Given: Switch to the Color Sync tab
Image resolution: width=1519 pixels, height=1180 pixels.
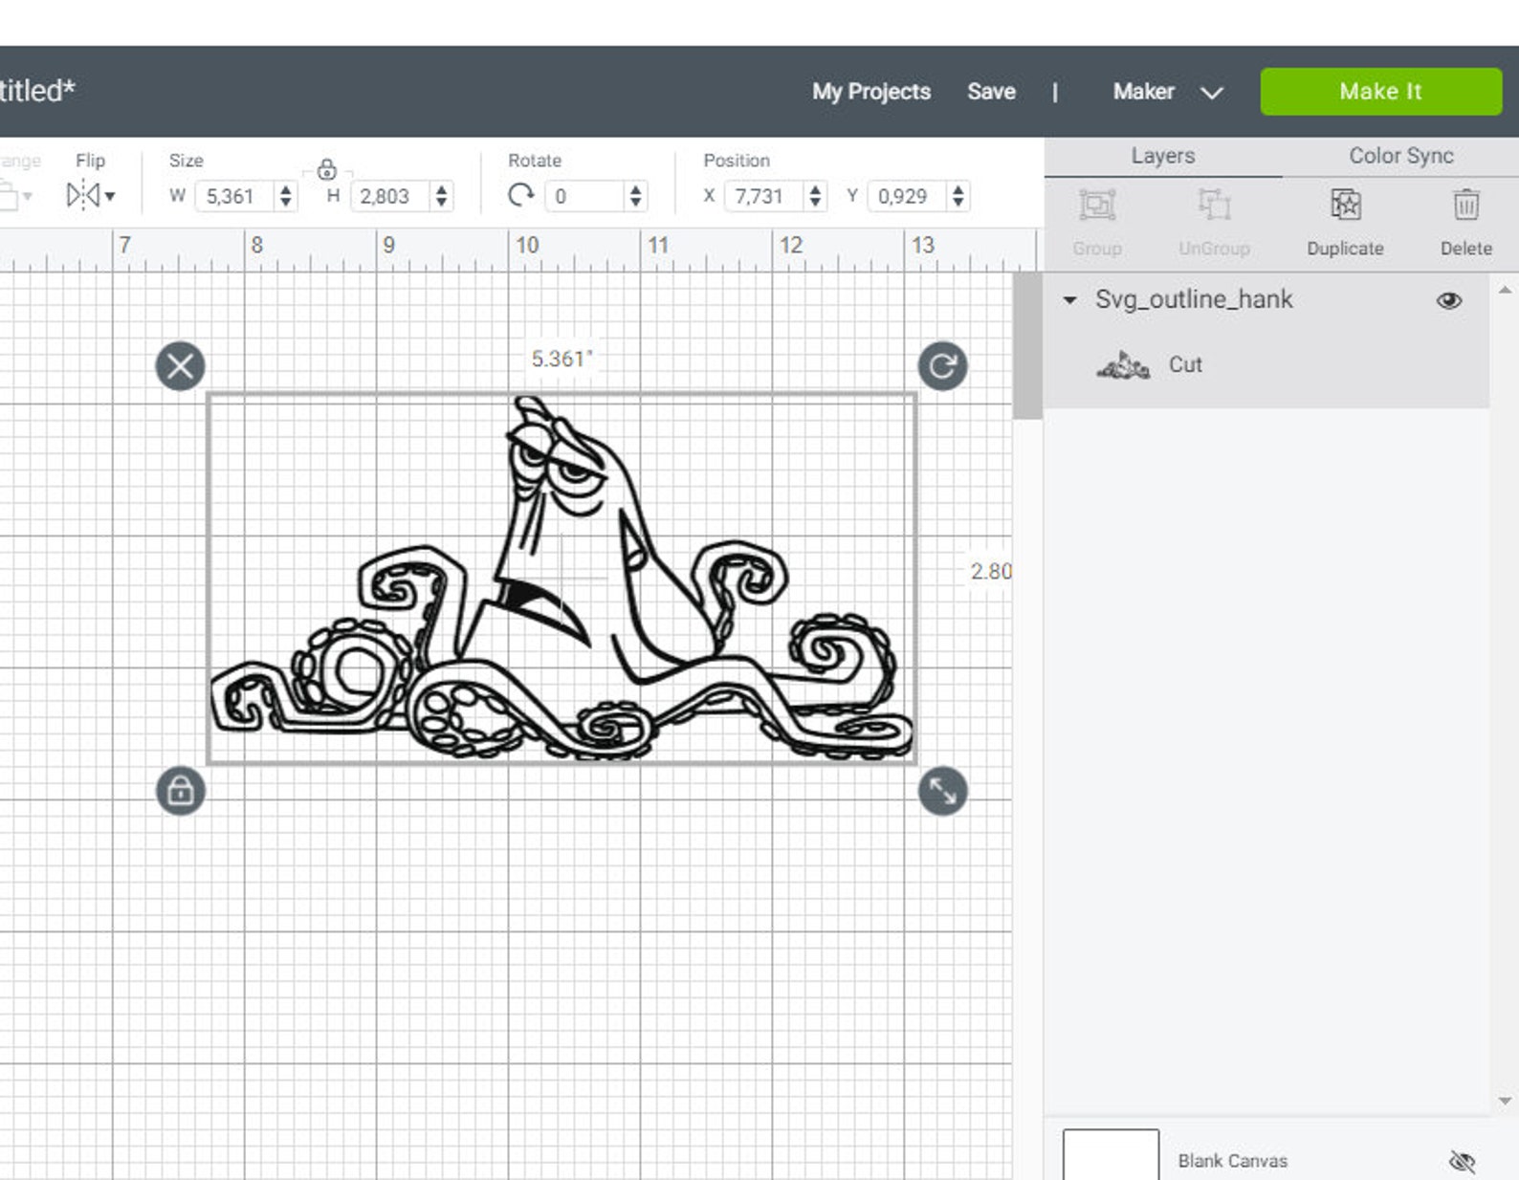Looking at the screenshot, I should [x=1400, y=156].
